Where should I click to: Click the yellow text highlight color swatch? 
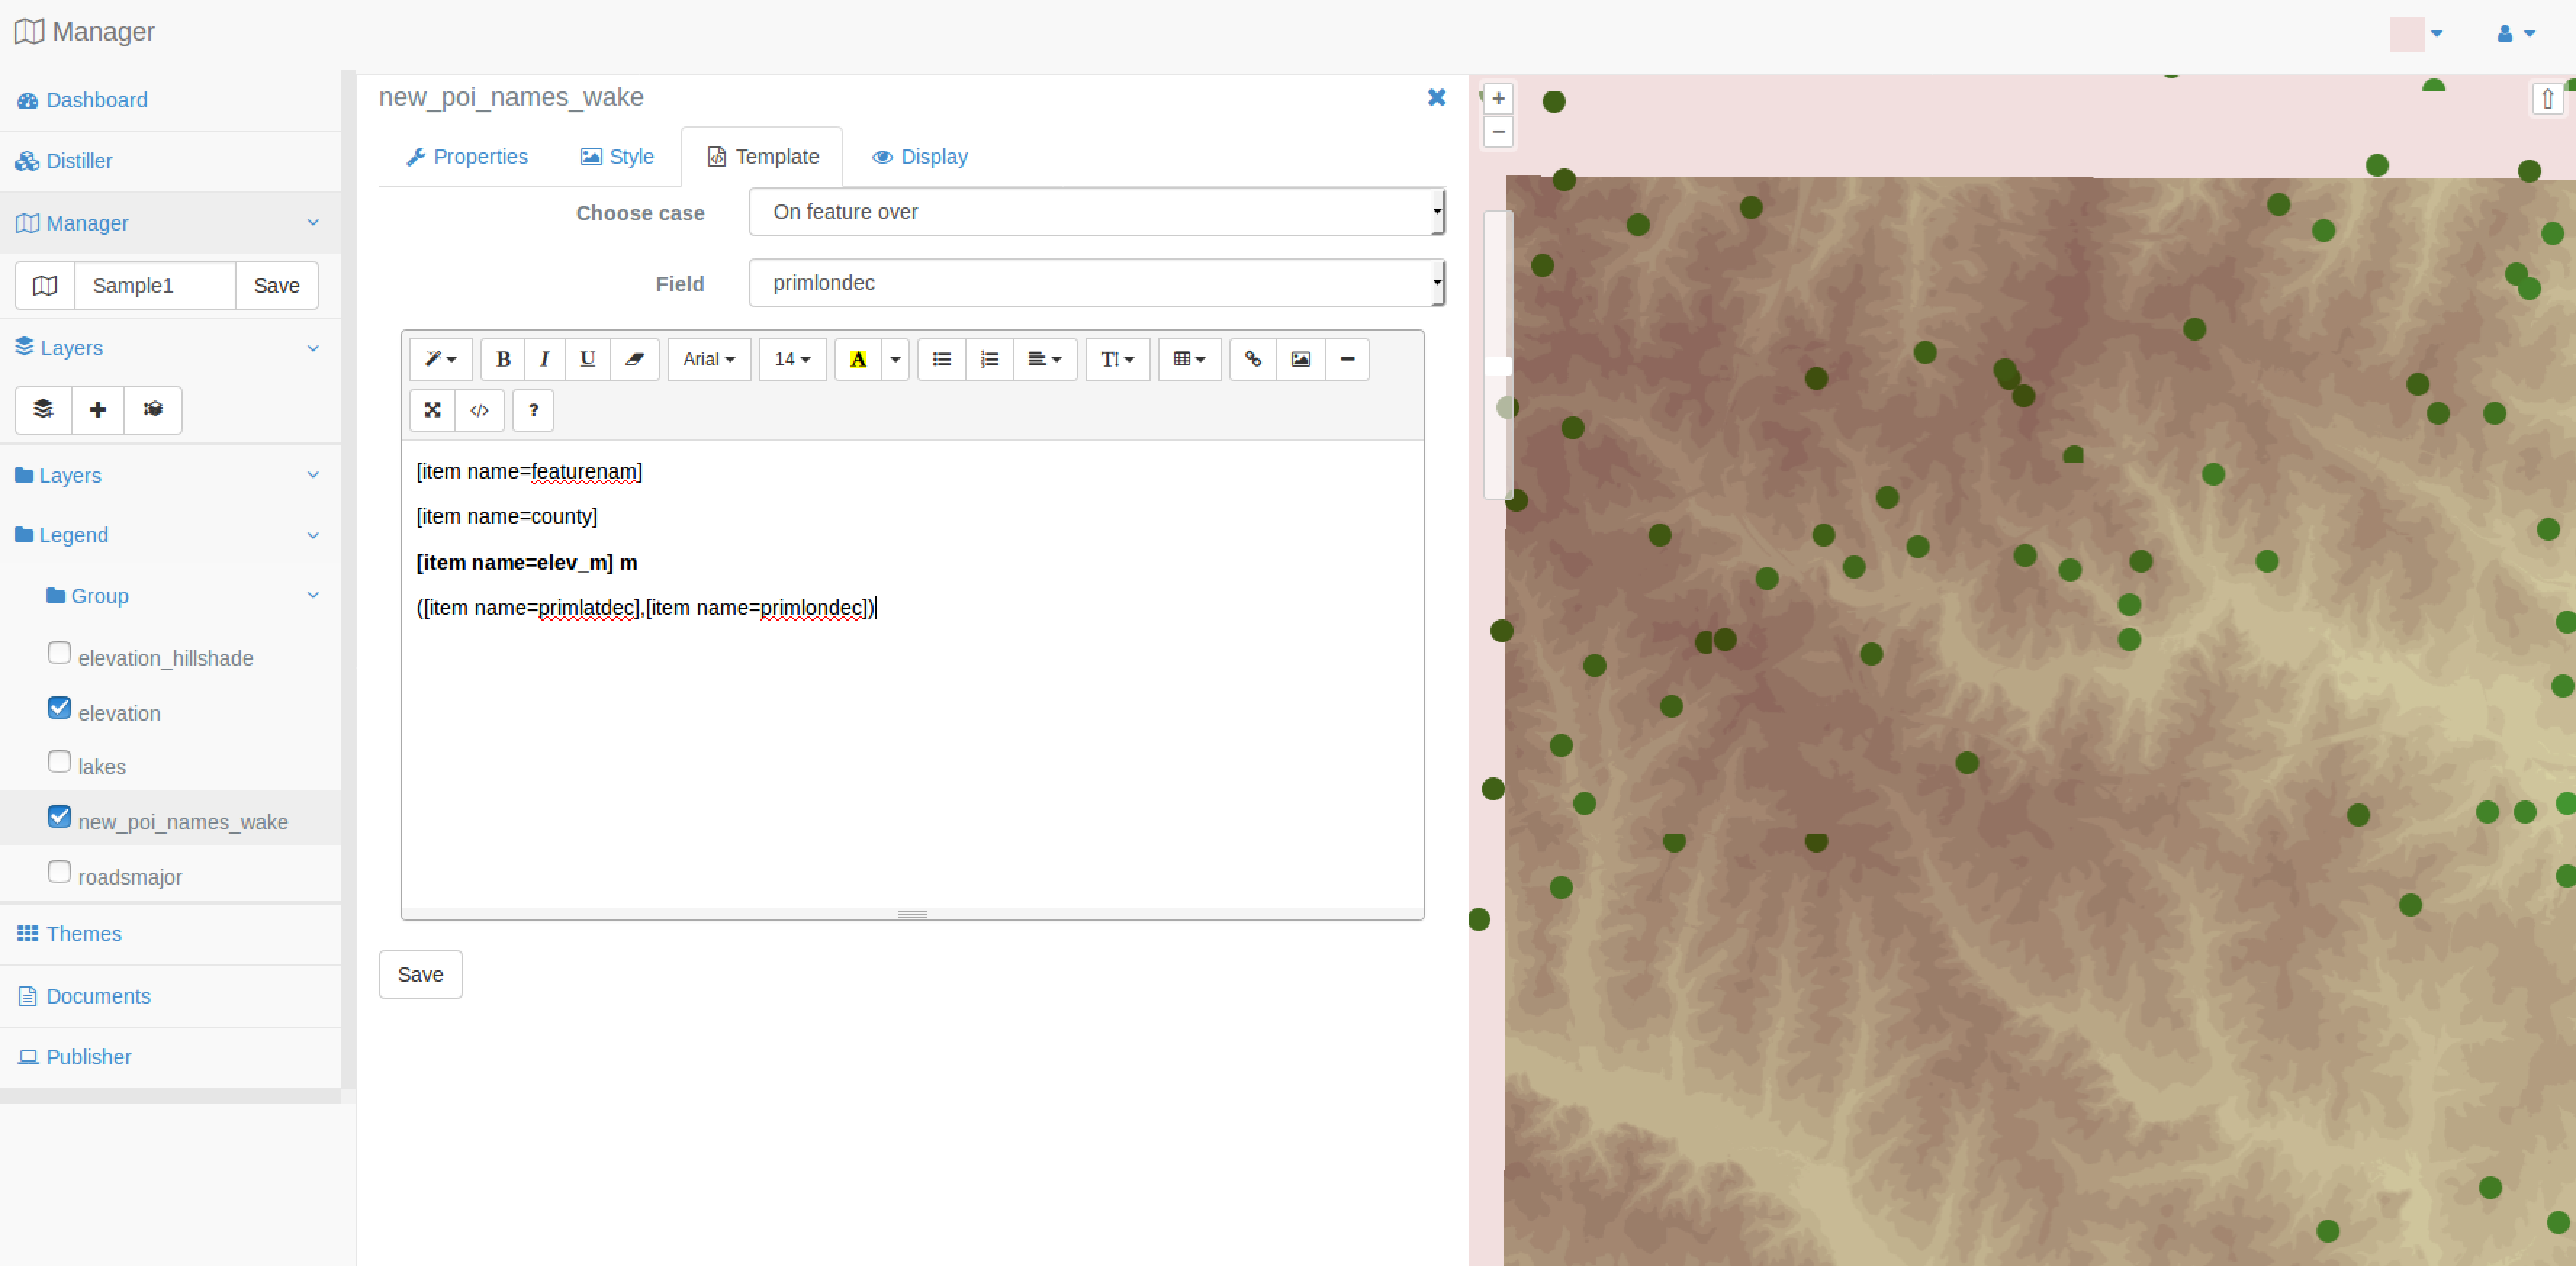857,360
